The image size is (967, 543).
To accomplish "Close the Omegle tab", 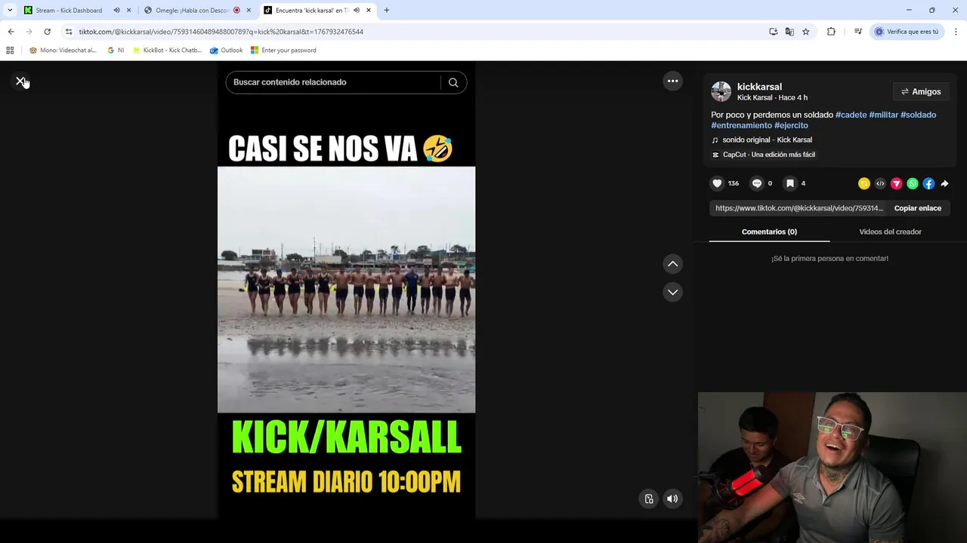I will point(249,11).
